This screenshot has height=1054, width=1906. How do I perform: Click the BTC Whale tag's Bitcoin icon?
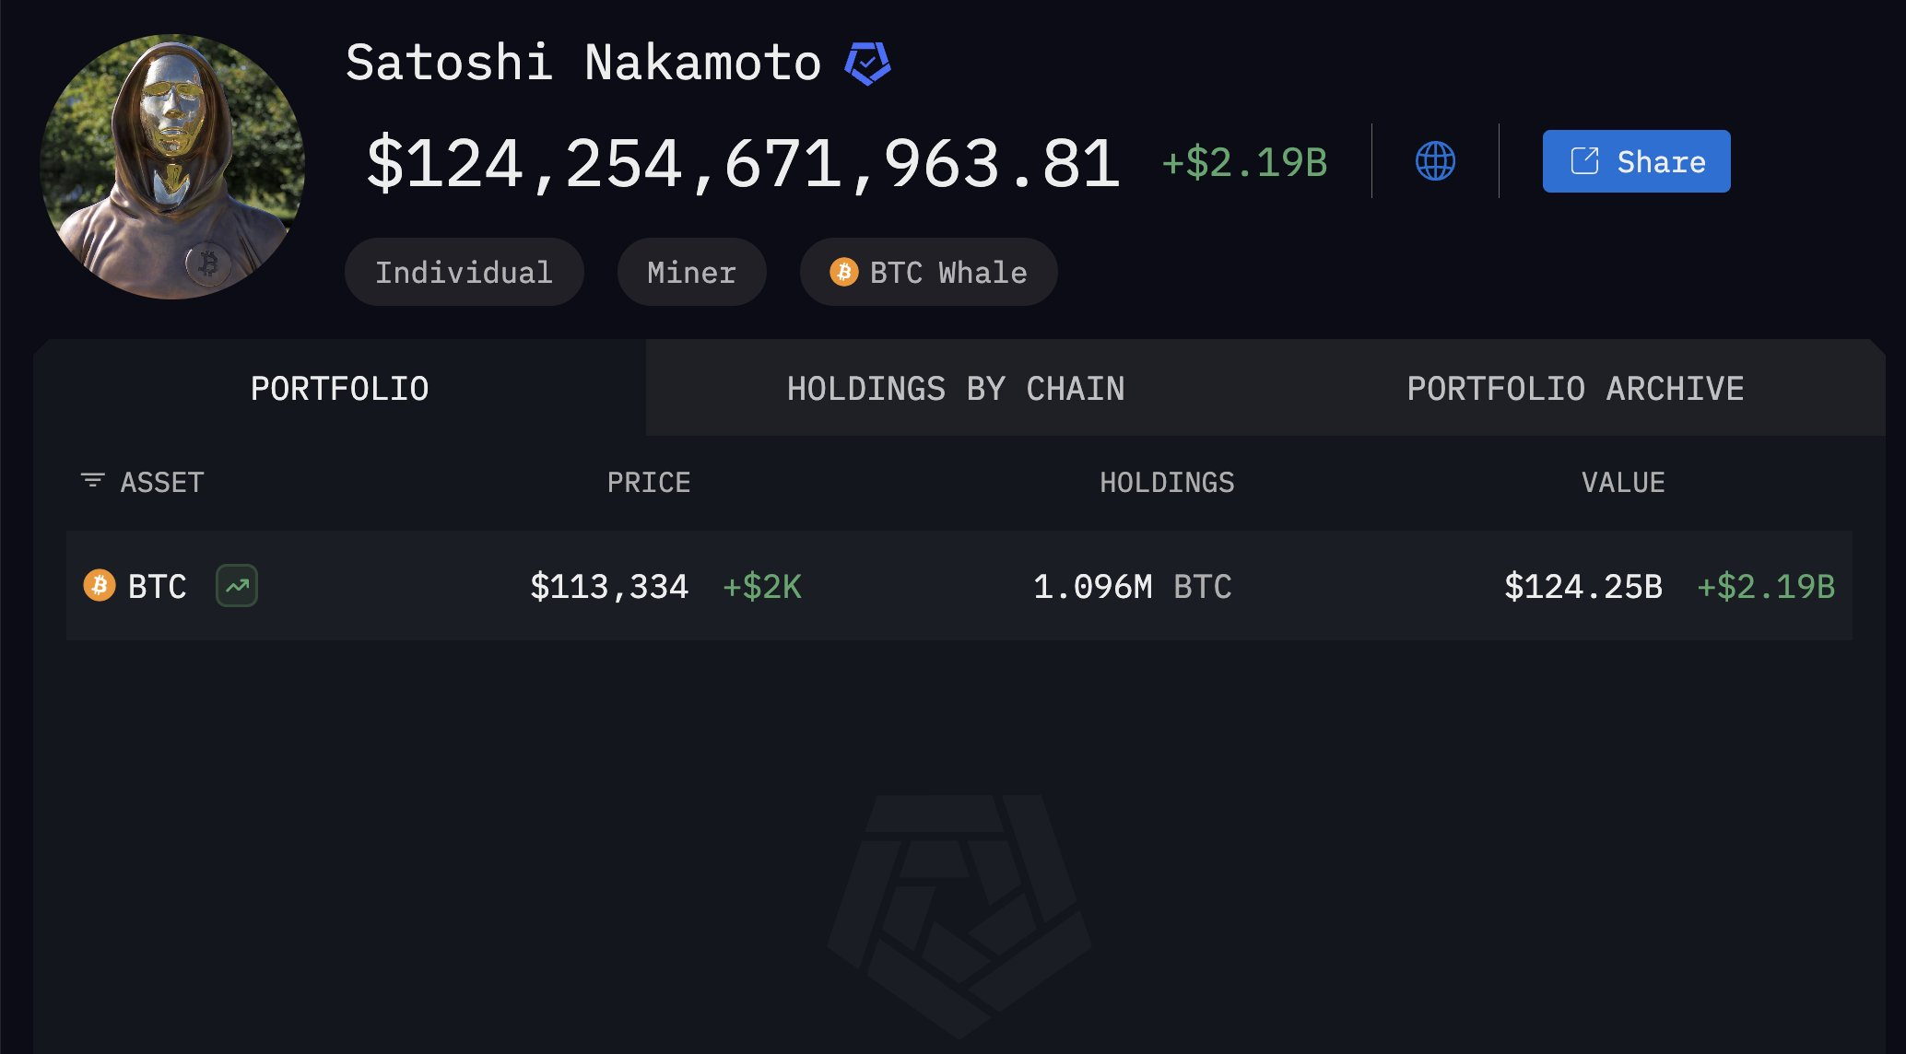click(x=844, y=272)
